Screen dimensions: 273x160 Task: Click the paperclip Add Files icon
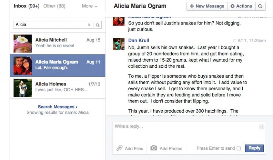coord(119,148)
